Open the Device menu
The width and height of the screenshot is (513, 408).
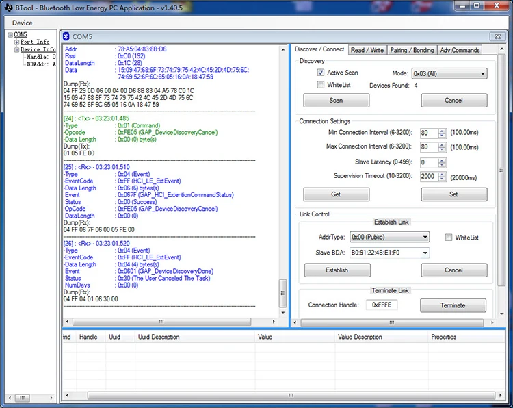pyautogui.click(x=22, y=23)
